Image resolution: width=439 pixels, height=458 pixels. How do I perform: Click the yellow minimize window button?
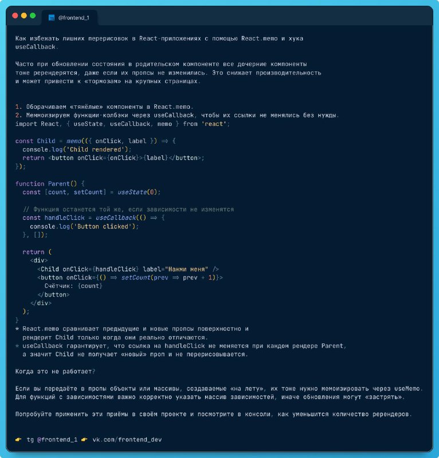pos(24,16)
